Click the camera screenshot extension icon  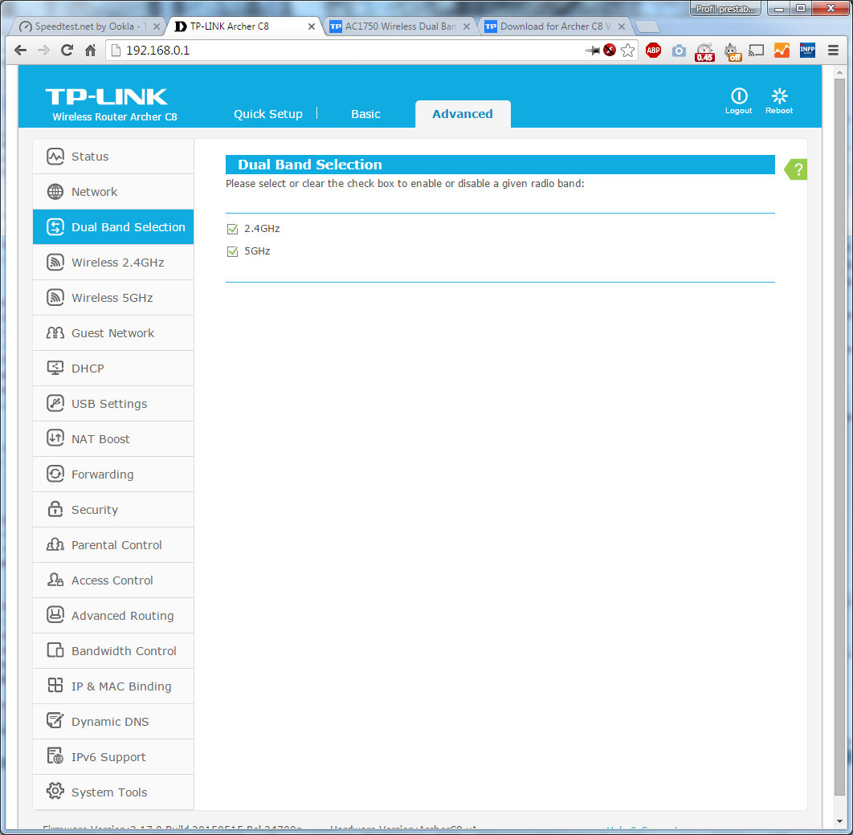[679, 51]
